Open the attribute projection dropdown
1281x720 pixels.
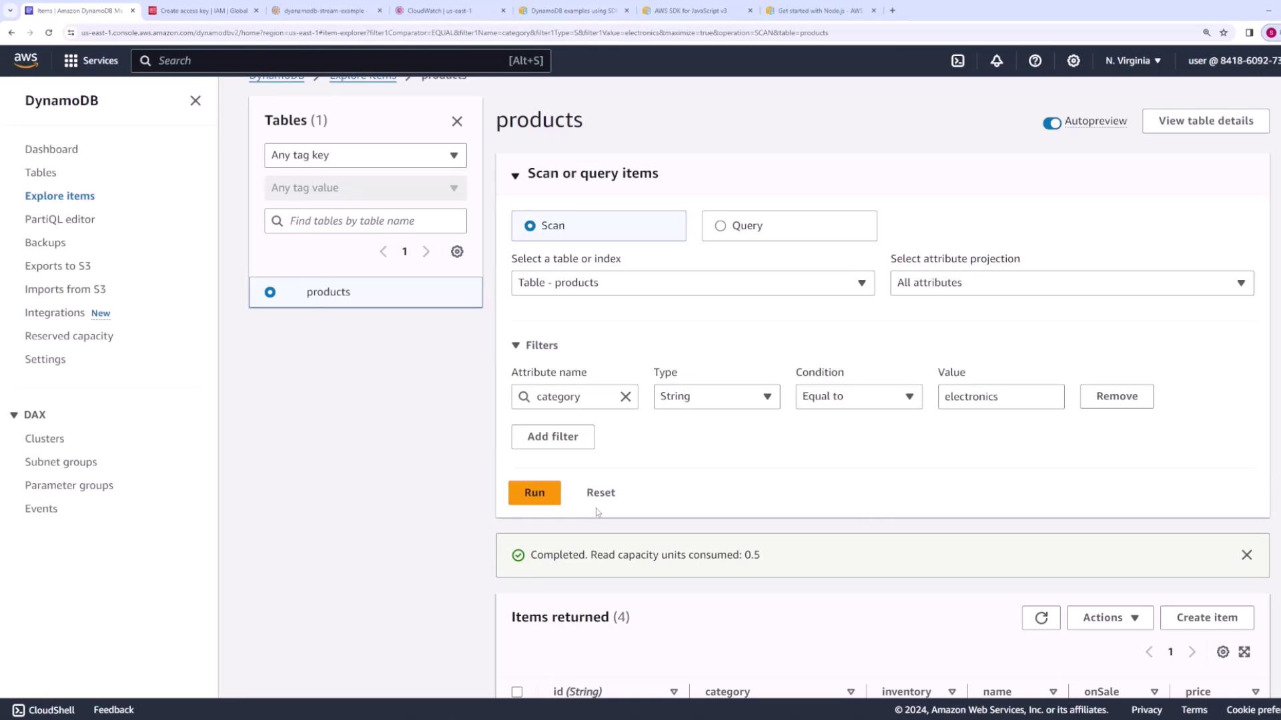click(1072, 283)
